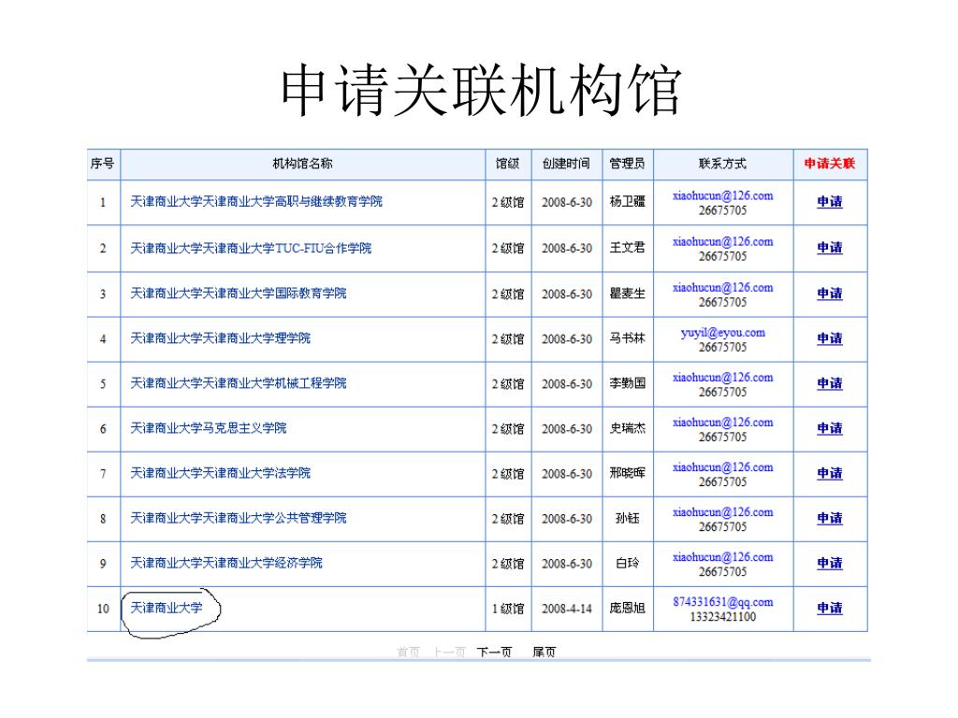This screenshot has width=958, height=718.
Task: Open 天津商业大学马克思主义学院 library link
Action: [x=209, y=428]
